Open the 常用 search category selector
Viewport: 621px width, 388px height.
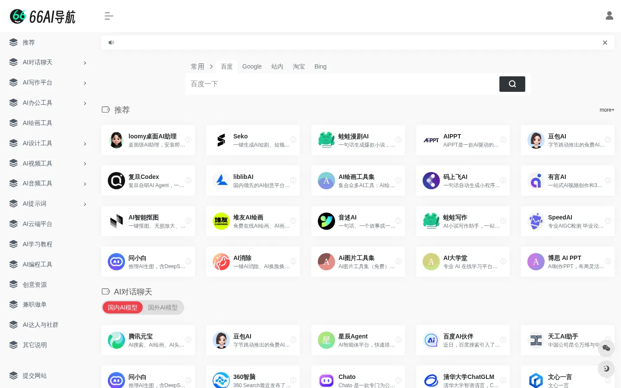pos(201,66)
